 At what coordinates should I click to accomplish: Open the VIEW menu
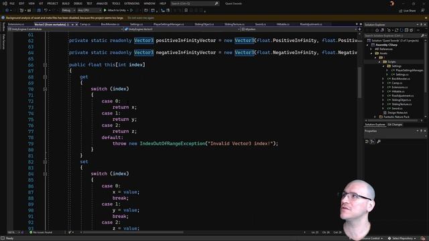[32, 3]
